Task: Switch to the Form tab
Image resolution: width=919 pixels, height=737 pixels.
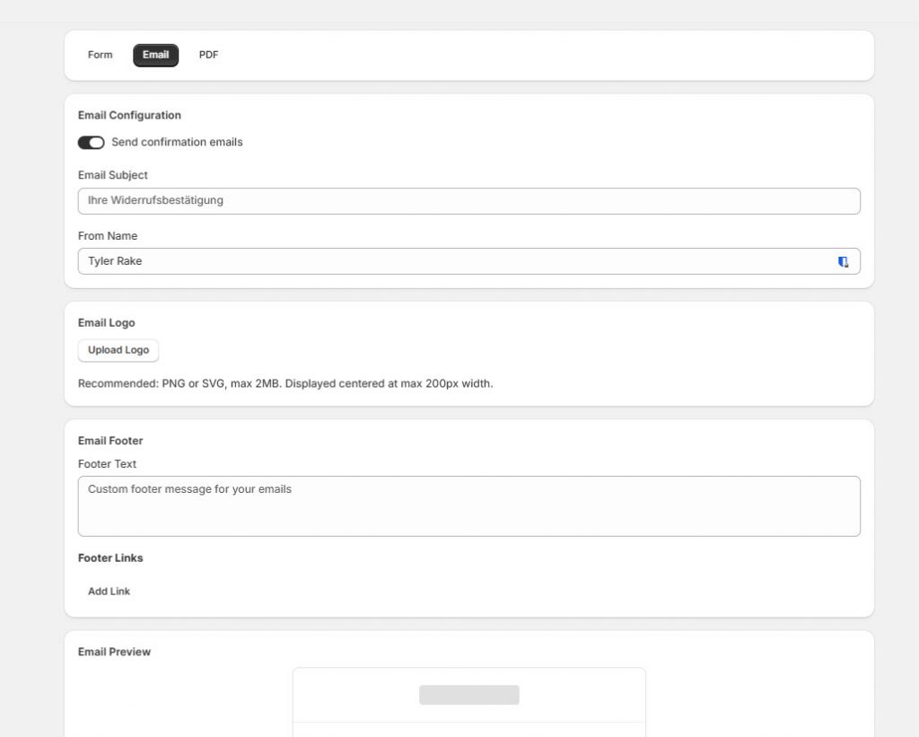Action: (99, 55)
